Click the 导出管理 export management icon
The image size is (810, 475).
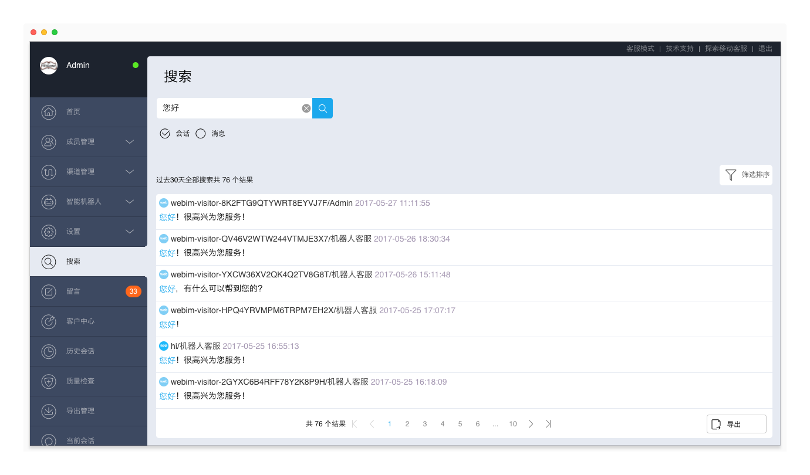click(x=49, y=411)
